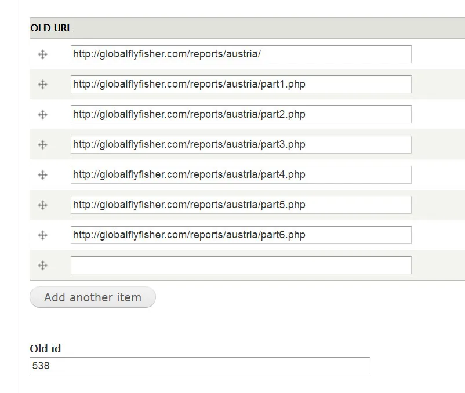Focus the Old id field containing 538
The image size is (465, 393).
[x=199, y=366]
